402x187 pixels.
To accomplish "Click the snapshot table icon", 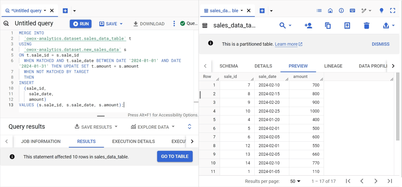I will coord(347,26).
